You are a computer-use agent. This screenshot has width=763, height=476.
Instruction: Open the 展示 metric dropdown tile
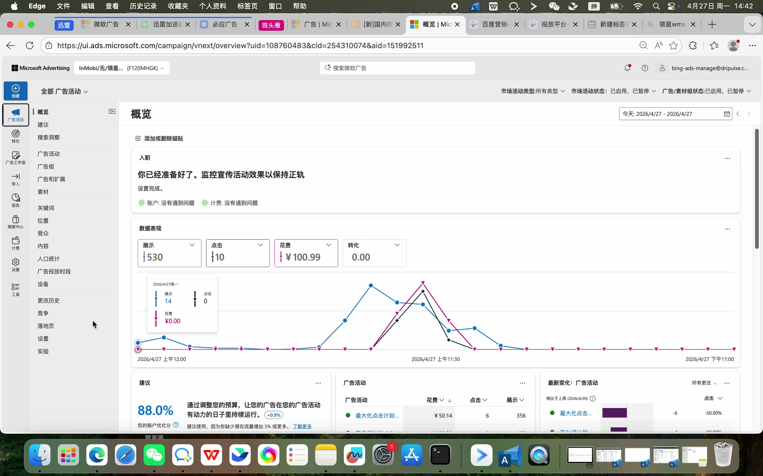coord(169,253)
